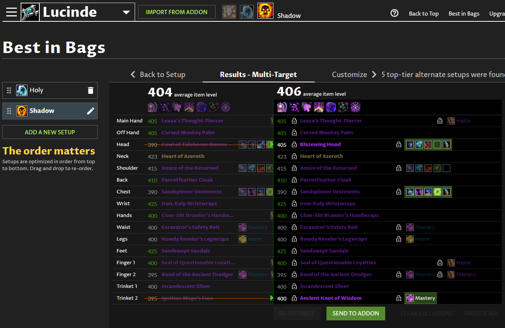Click Clear Exclusions button
The height and width of the screenshot is (328, 505).
click(x=427, y=313)
